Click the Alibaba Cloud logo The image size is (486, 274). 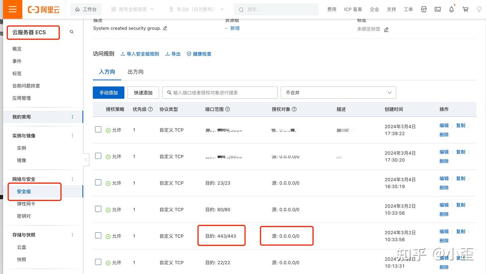[44, 9]
